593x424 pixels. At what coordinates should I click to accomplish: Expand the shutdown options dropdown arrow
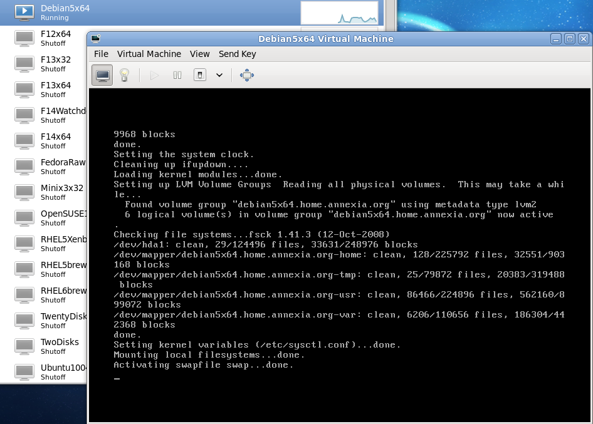(219, 75)
